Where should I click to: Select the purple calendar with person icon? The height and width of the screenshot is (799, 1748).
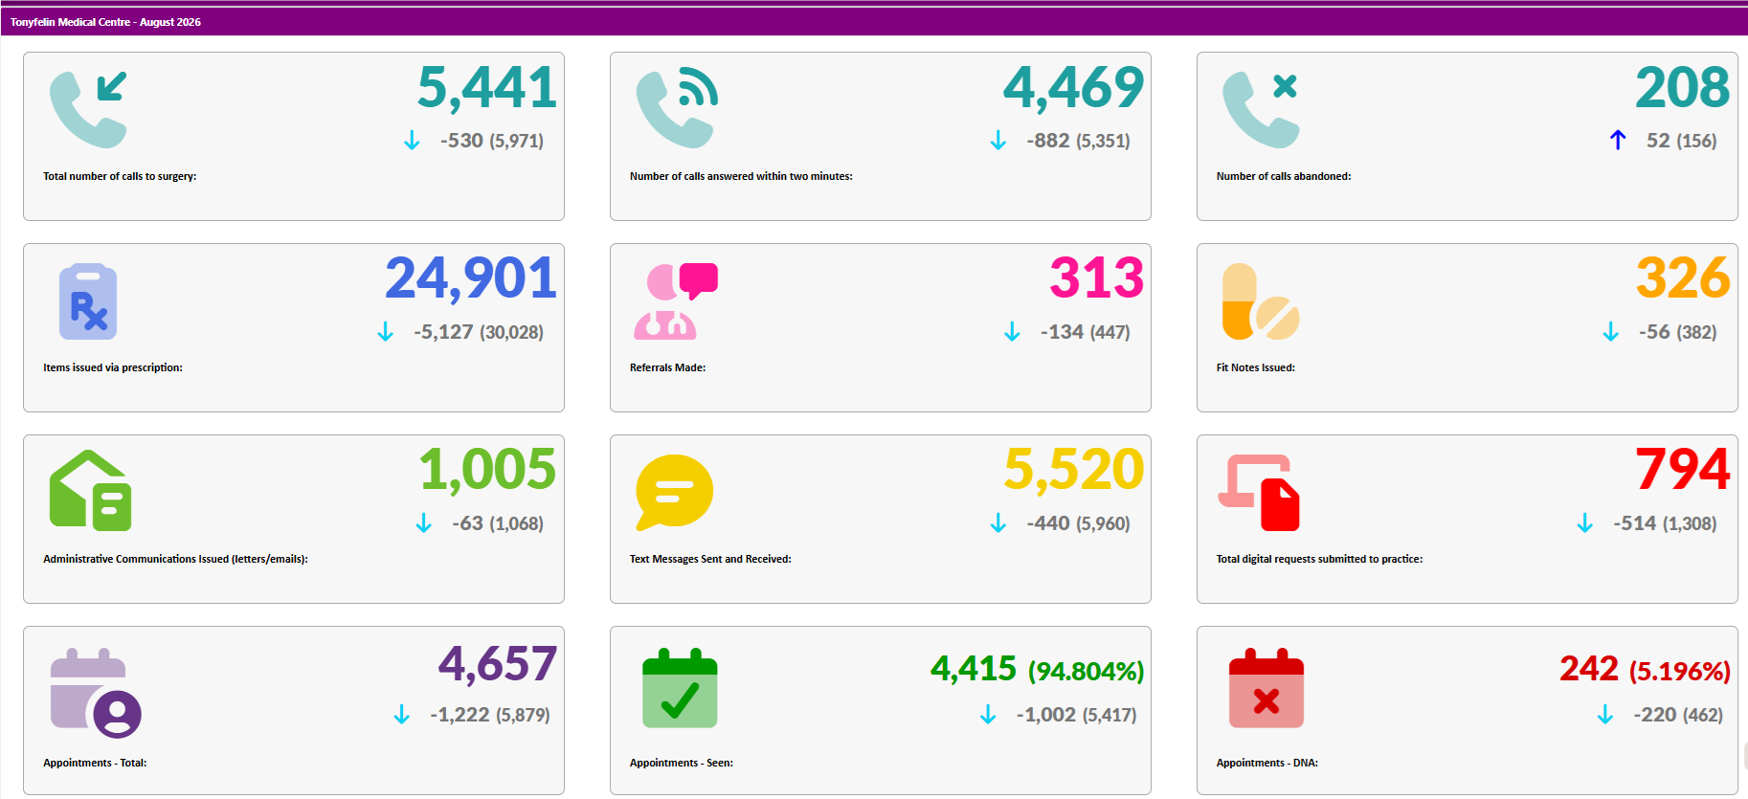click(x=96, y=694)
